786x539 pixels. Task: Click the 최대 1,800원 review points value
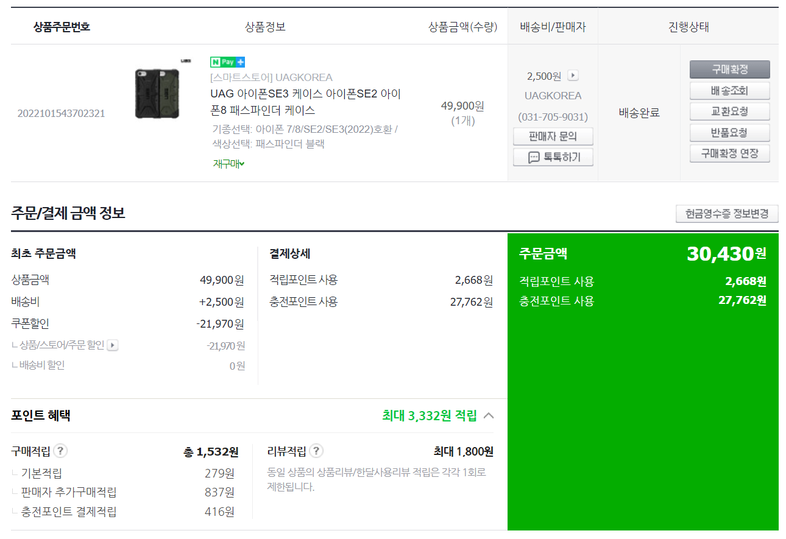[464, 452]
